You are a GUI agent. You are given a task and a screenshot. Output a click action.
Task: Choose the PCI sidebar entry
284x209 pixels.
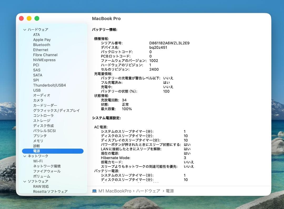[36, 65]
